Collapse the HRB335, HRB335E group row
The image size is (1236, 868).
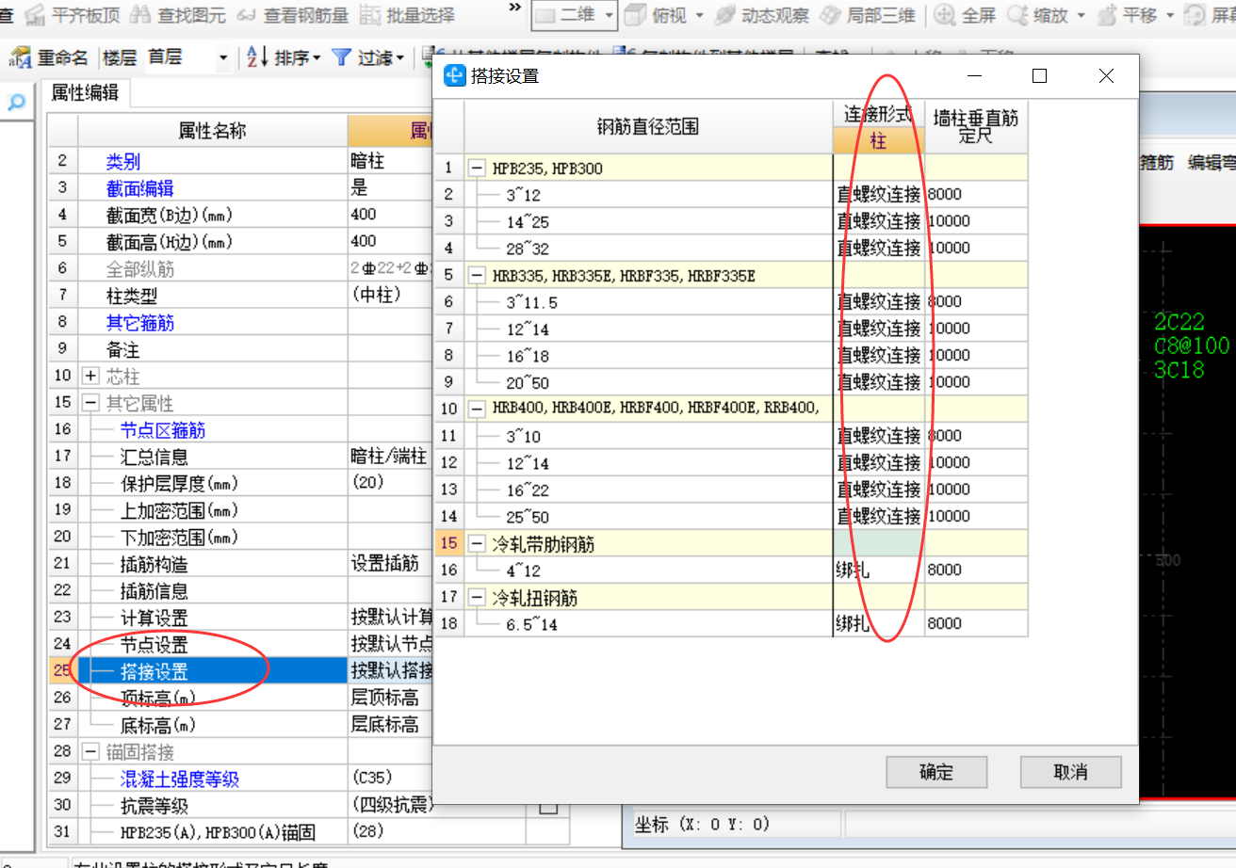click(x=478, y=276)
